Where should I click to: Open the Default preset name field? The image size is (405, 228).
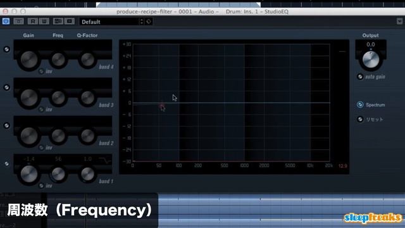pyautogui.click(x=109, y=22)
